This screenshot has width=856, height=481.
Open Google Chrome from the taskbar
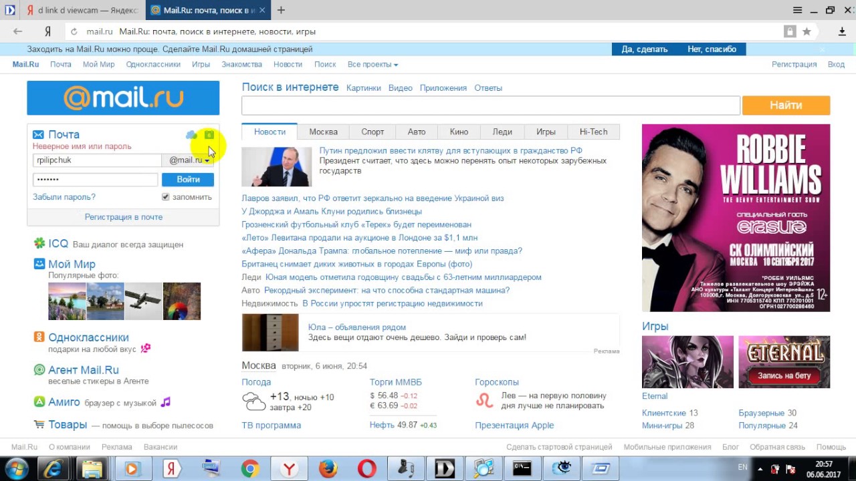(x=250, y=468)
